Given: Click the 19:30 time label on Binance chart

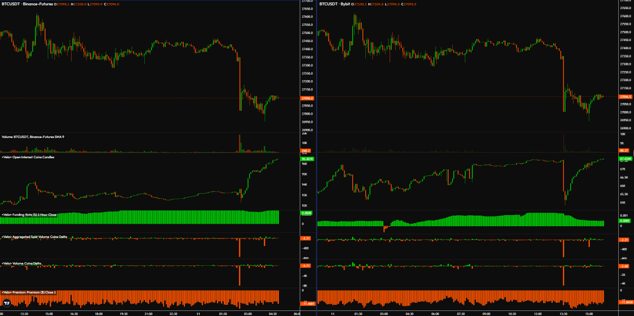Looking at the screenshot, I should click(x=124, y=313).
